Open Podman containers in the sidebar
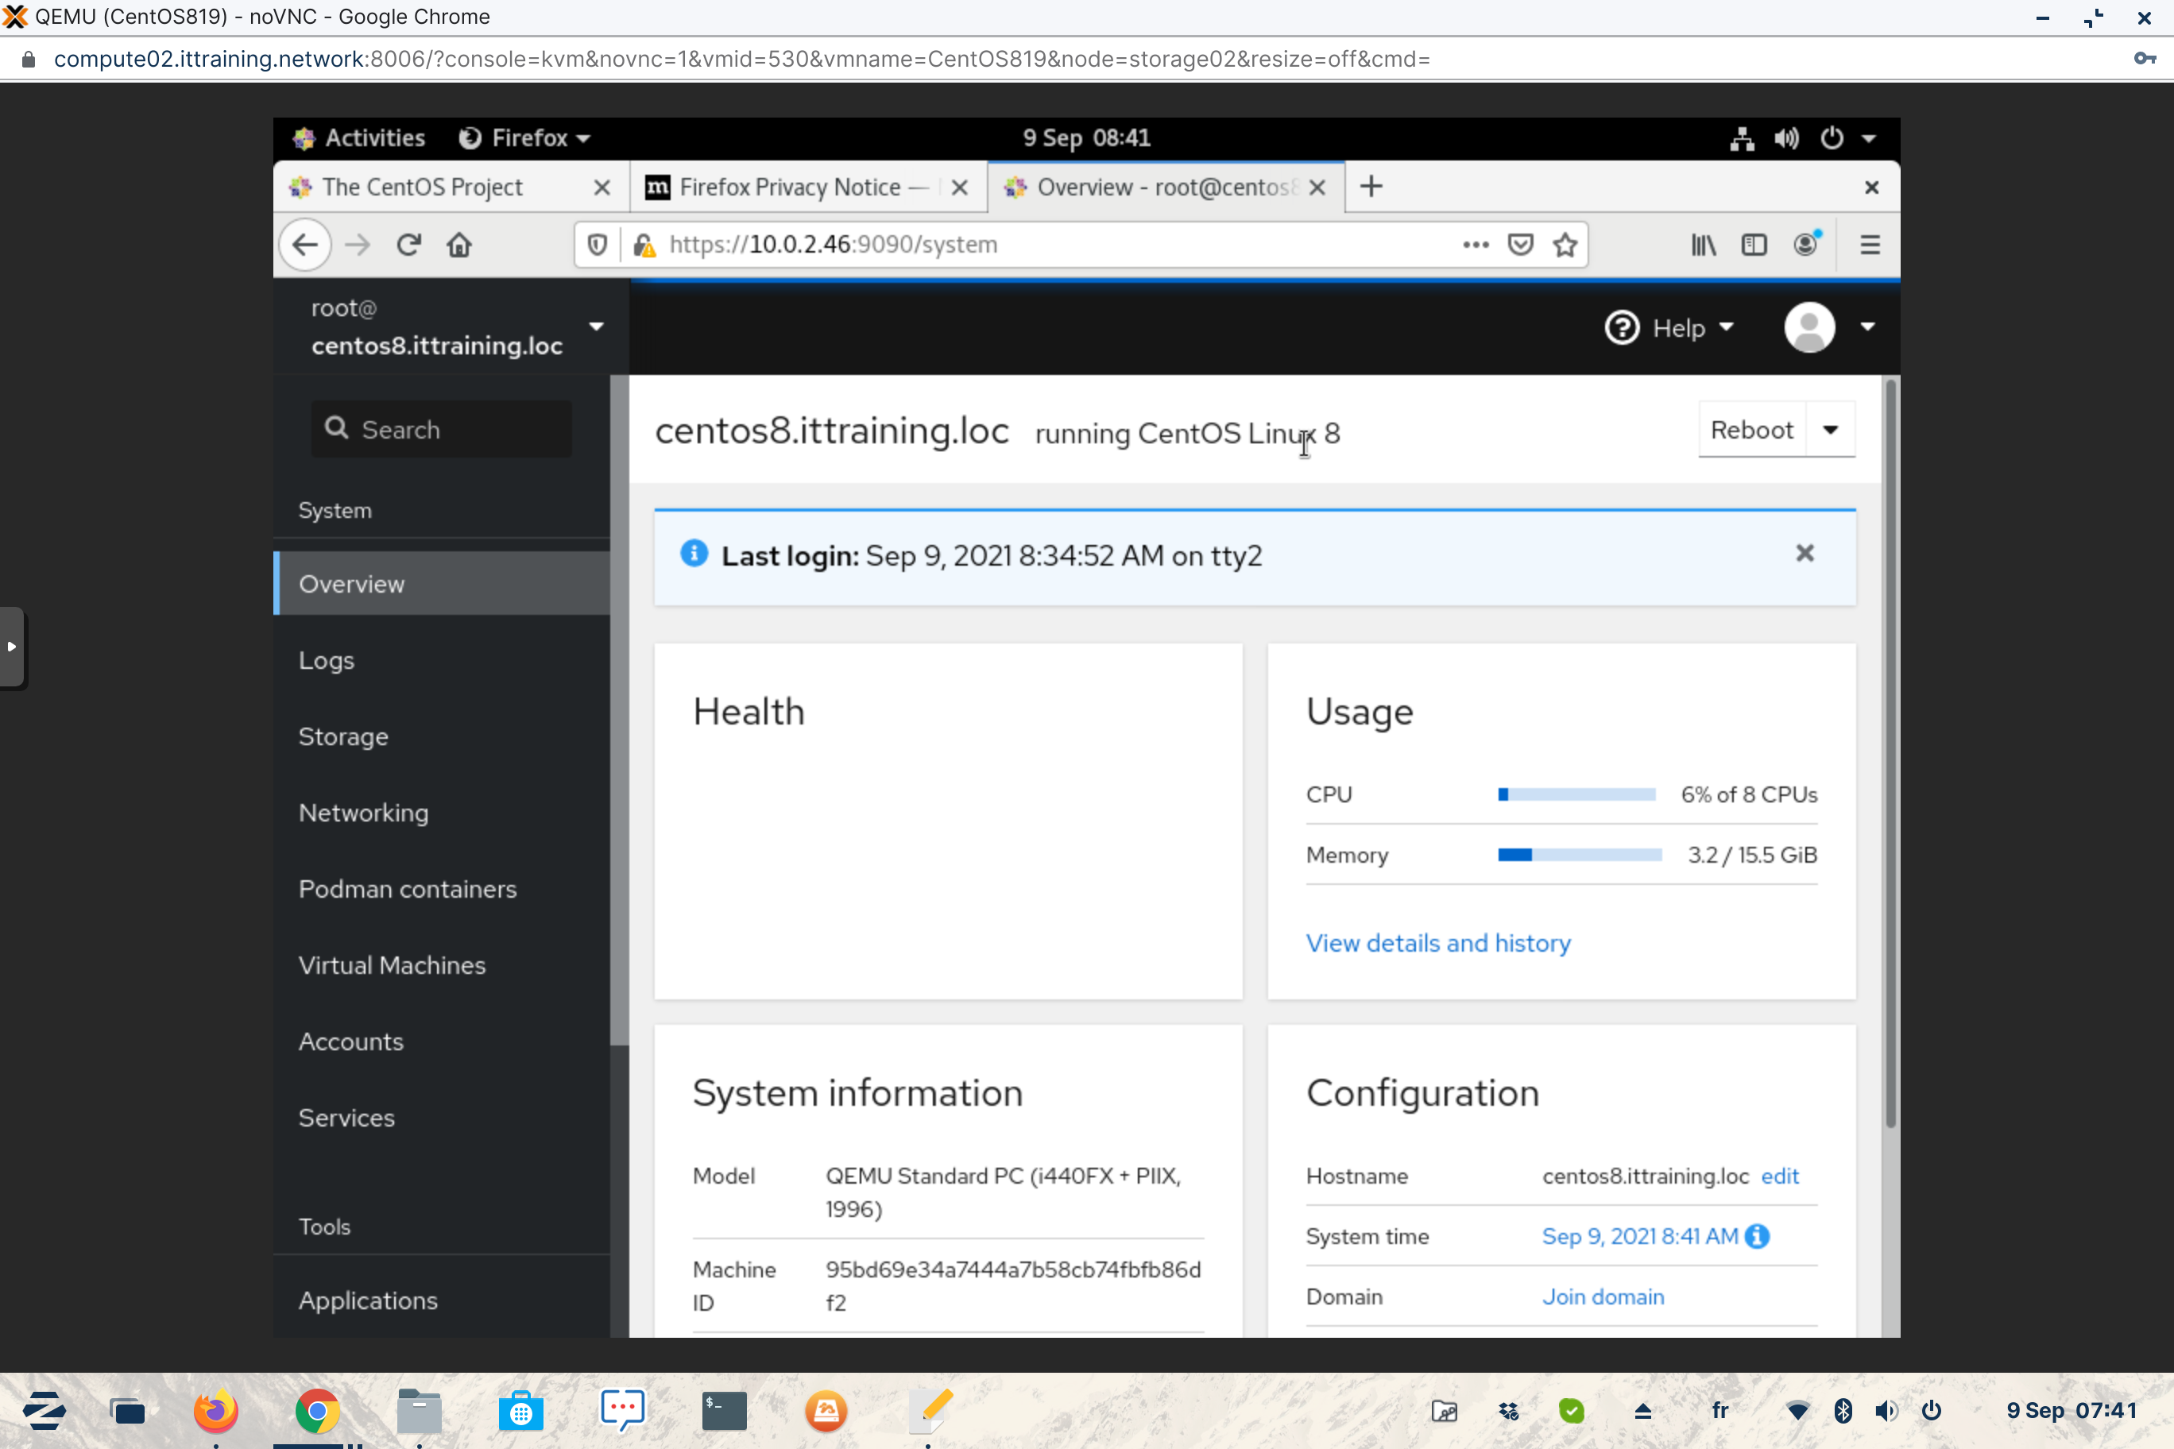 tap(408, 889)
